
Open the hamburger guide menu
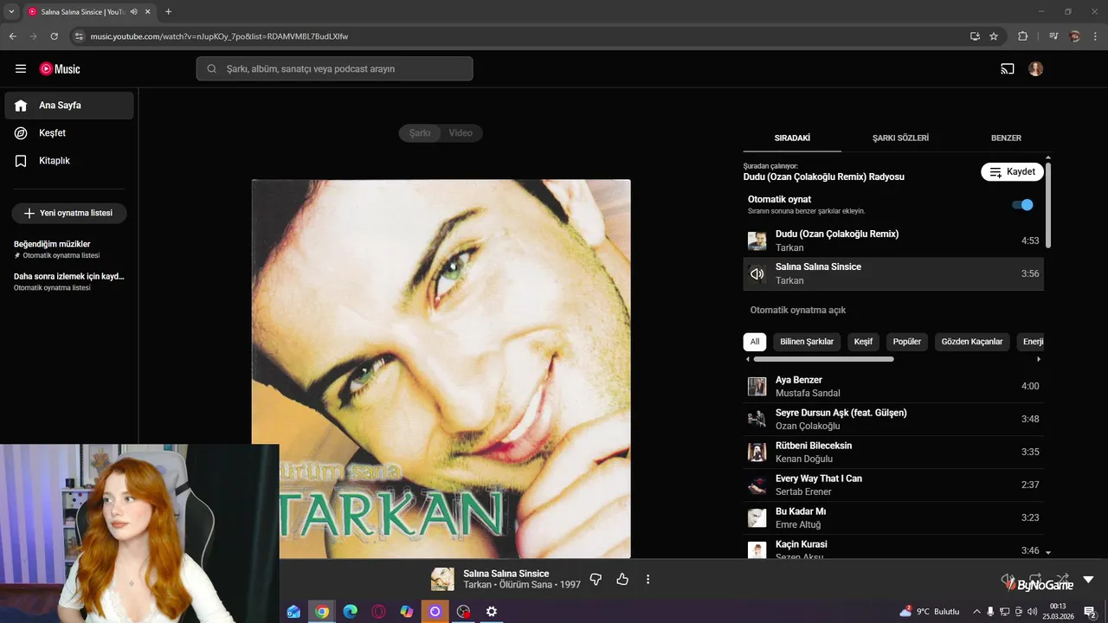click(x=21, y=69)
